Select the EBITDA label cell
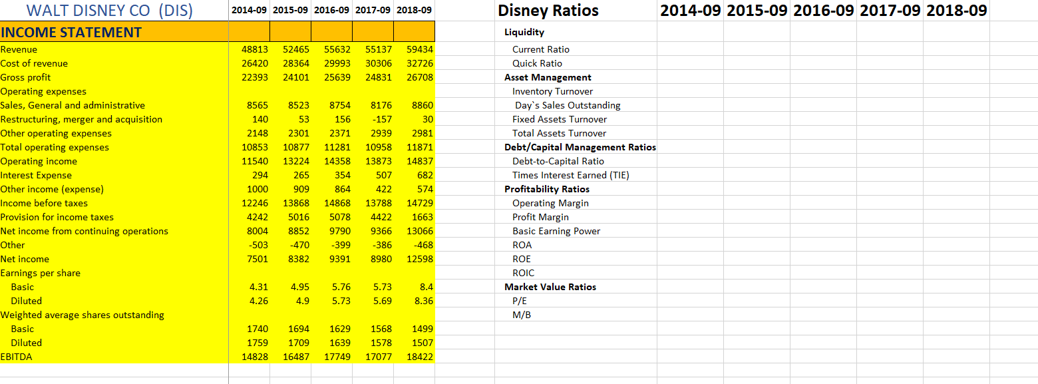 pyautogui.click(x=17, y=357)
